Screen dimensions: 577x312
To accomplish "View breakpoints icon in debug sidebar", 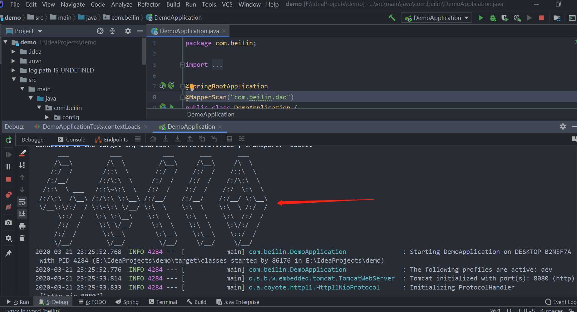I will click(x=8, y=195).
